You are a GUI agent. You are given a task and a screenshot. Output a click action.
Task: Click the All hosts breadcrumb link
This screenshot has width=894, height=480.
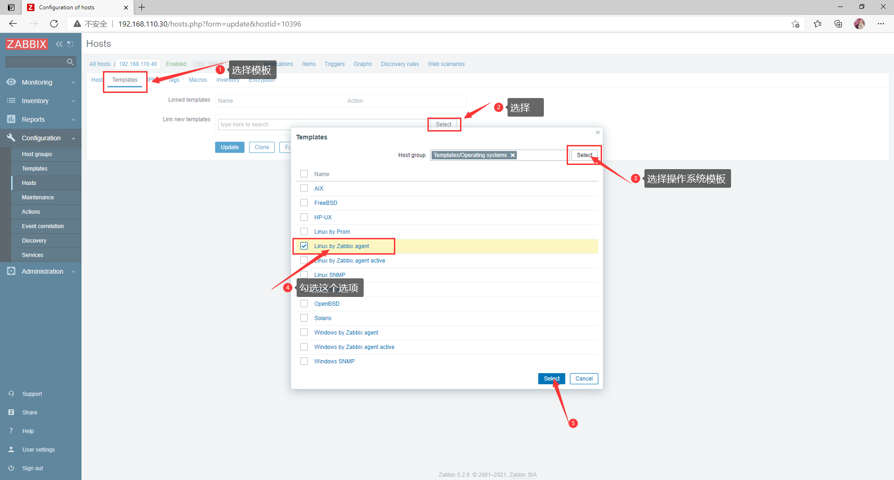point(100,64)
